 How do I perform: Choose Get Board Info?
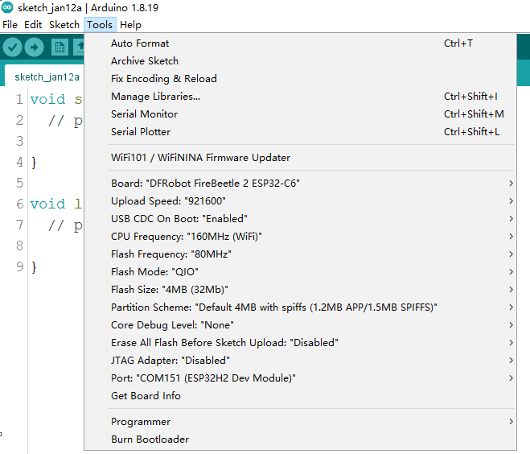(x=300, y=396)
